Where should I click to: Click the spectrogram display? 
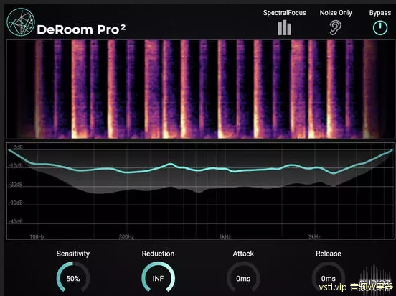point(200,89)
